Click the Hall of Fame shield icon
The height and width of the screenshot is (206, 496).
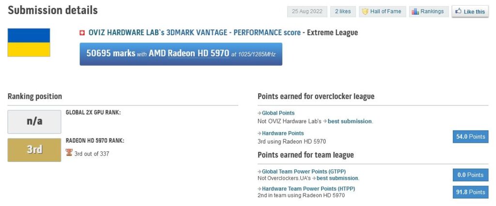point(365,12)
